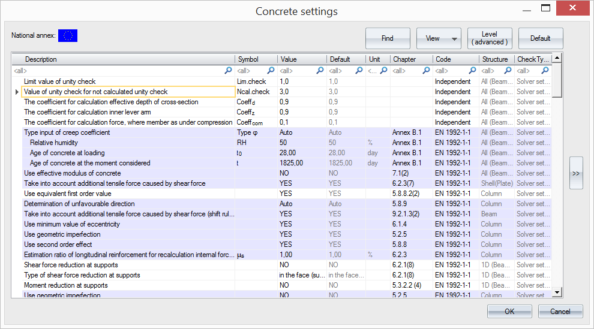Click the Value column filter search icon
This screenshot has height=329, width=594.
(320, 71)
